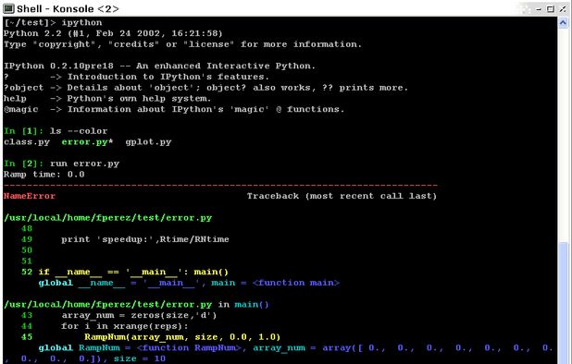Click line 45 'RampNum(array_num, size, 0.0, 1.0)'
Viewport: 572px width, 364px height.
click(x=182, y=337)
